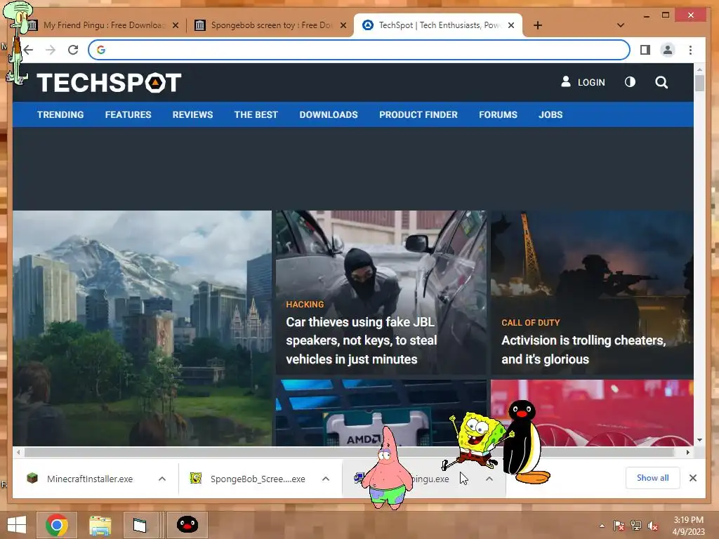Click the horizontal scrollbar right arrow
Image resolution: width=719 pixels, height=539 pixels.
click(x=688, y=453)
